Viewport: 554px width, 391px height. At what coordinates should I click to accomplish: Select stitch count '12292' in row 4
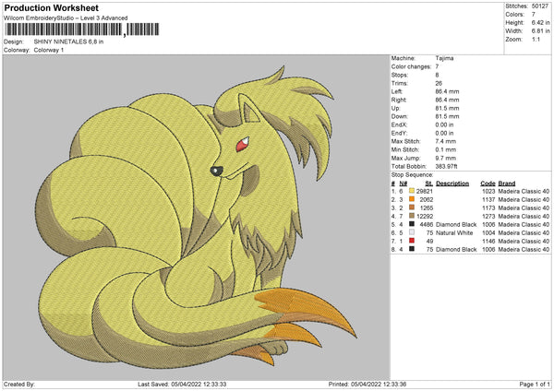pos(425,217)
